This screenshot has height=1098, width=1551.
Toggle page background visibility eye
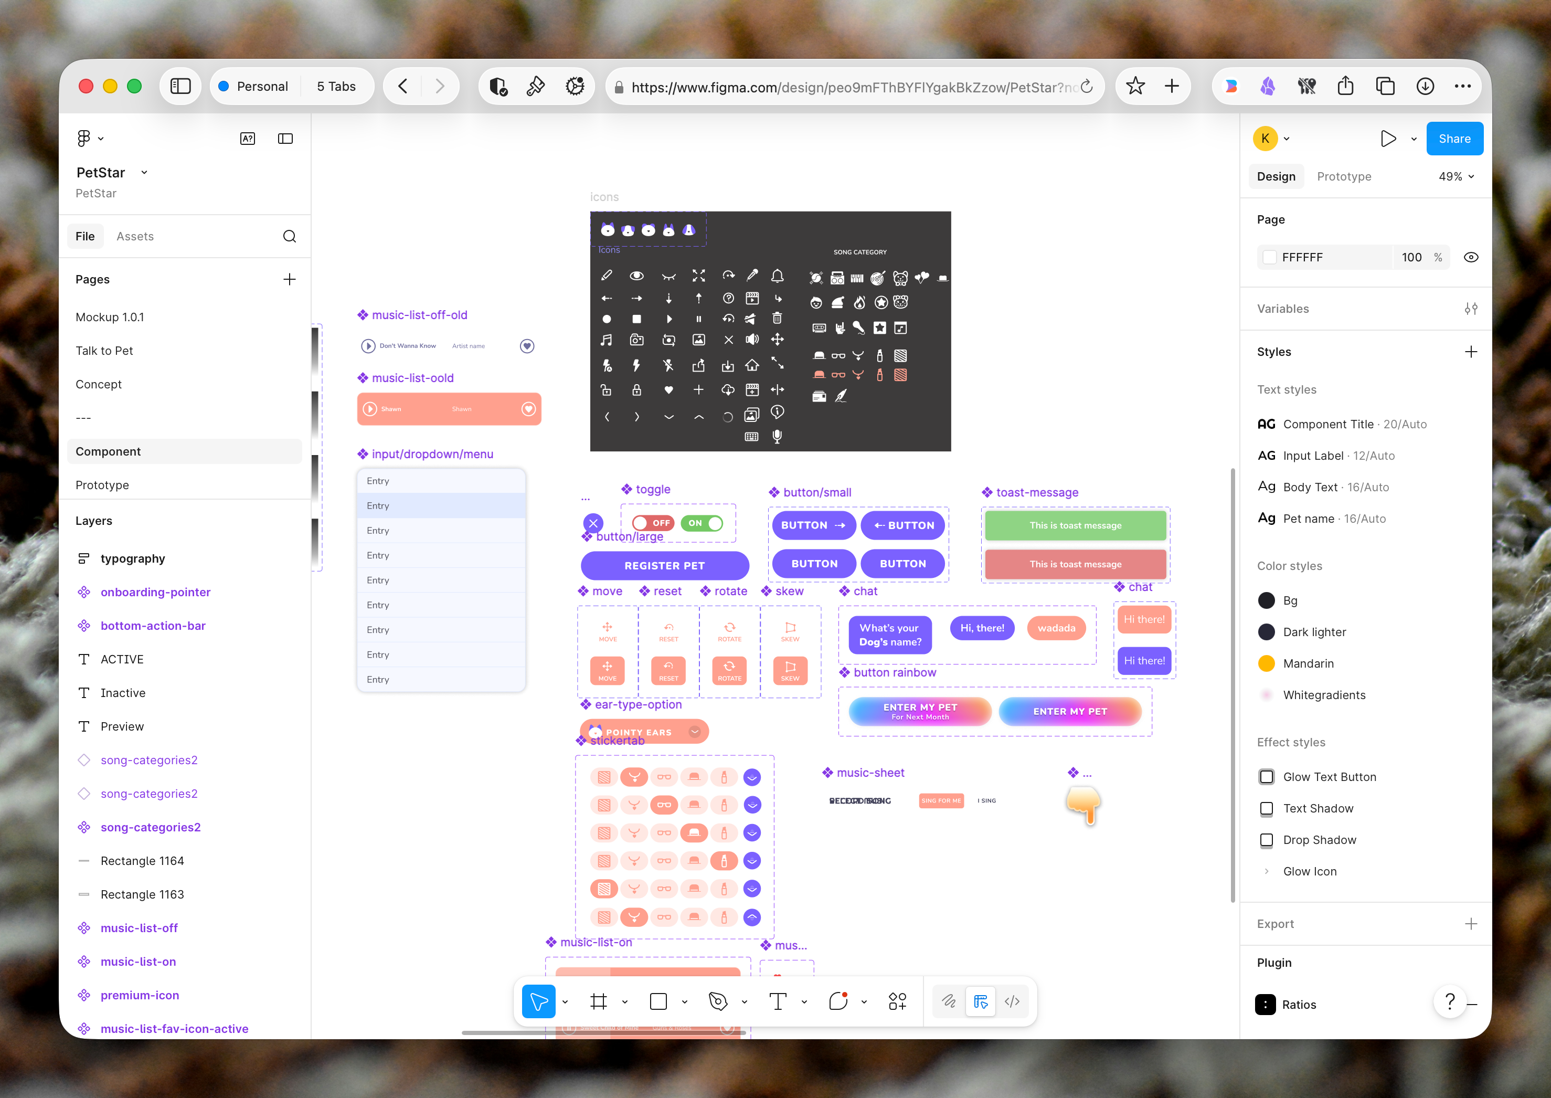click(1471, 258)
